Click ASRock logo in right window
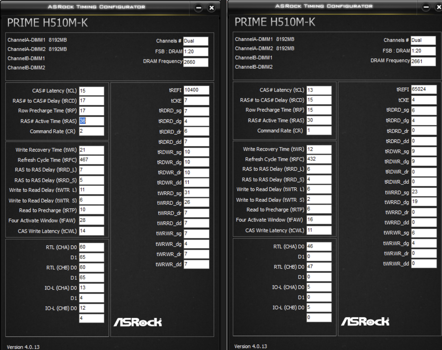The width and height of the screenshot is (442, 350). [365, 321]
